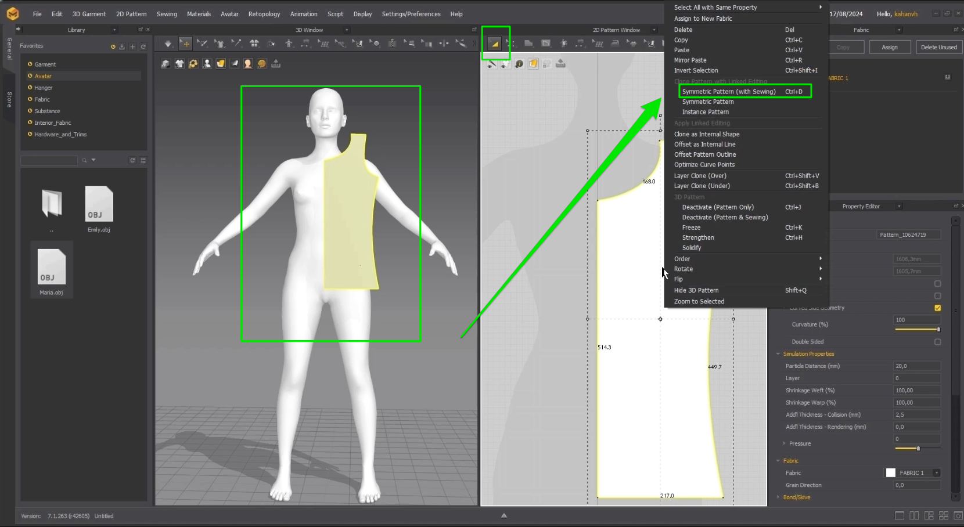Viewport: 964px width, 527px height.
Task: Click the Delete Unused button
Action: [x=938, y=47]
